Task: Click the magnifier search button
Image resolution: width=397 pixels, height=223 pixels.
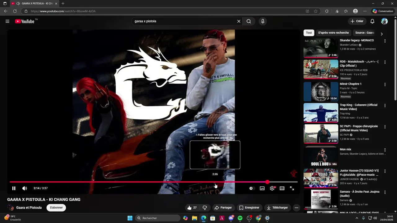Action: [249, 21]
